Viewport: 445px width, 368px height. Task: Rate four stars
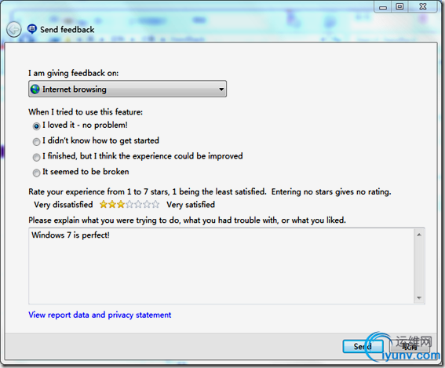point(129,205)
